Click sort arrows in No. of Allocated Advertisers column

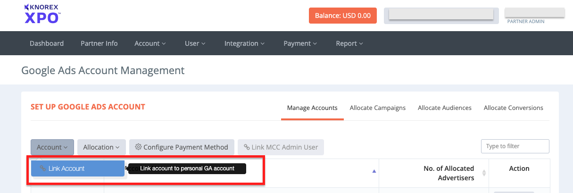coord(484,173)
